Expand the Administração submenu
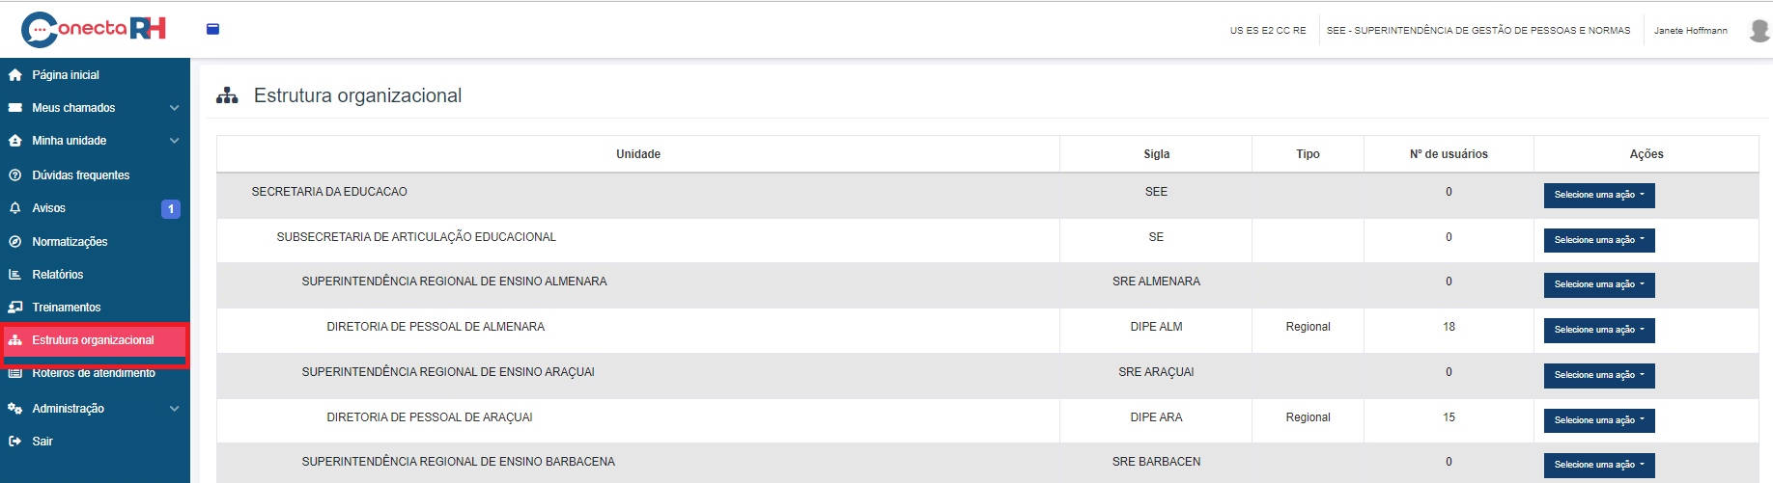 [174, 409]
